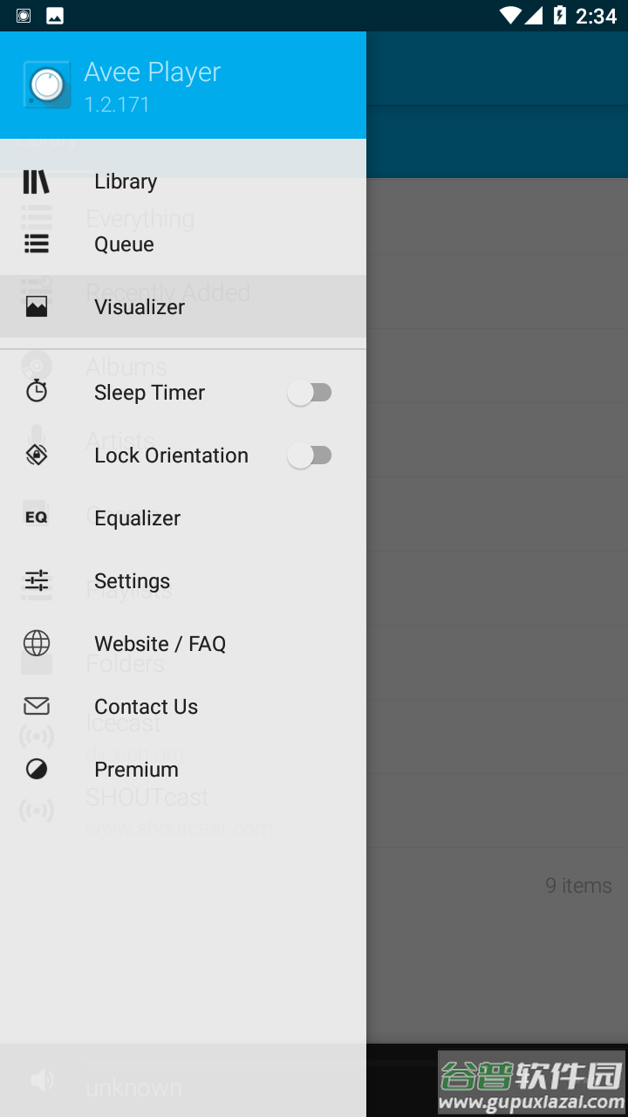Image resolution: width=628 pixels, height=1117 pixels.
Task: Tap the EQ equalizer icon
Action: (x=37, y=517)
